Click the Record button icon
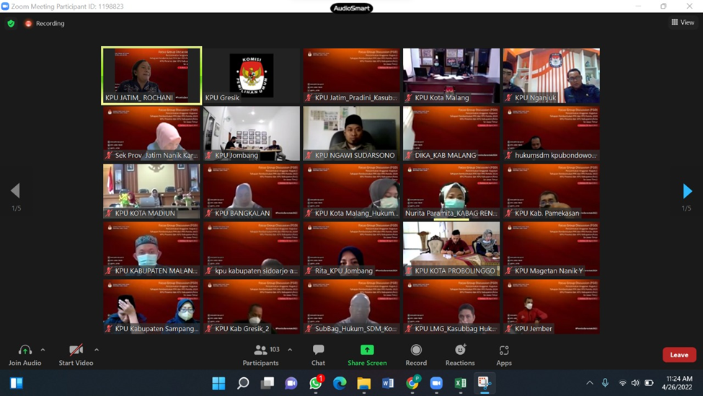This screenshot has height=396, width=703. (x=416, y=350)
